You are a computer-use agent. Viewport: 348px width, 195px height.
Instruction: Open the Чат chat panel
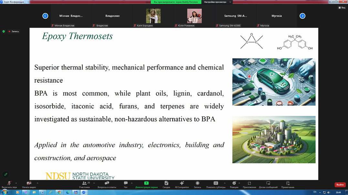pyautogui.click(x=126, y=183)
